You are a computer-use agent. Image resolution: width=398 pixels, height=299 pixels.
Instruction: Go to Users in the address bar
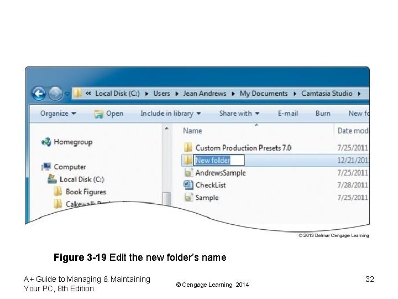click(x=161, y=94)
